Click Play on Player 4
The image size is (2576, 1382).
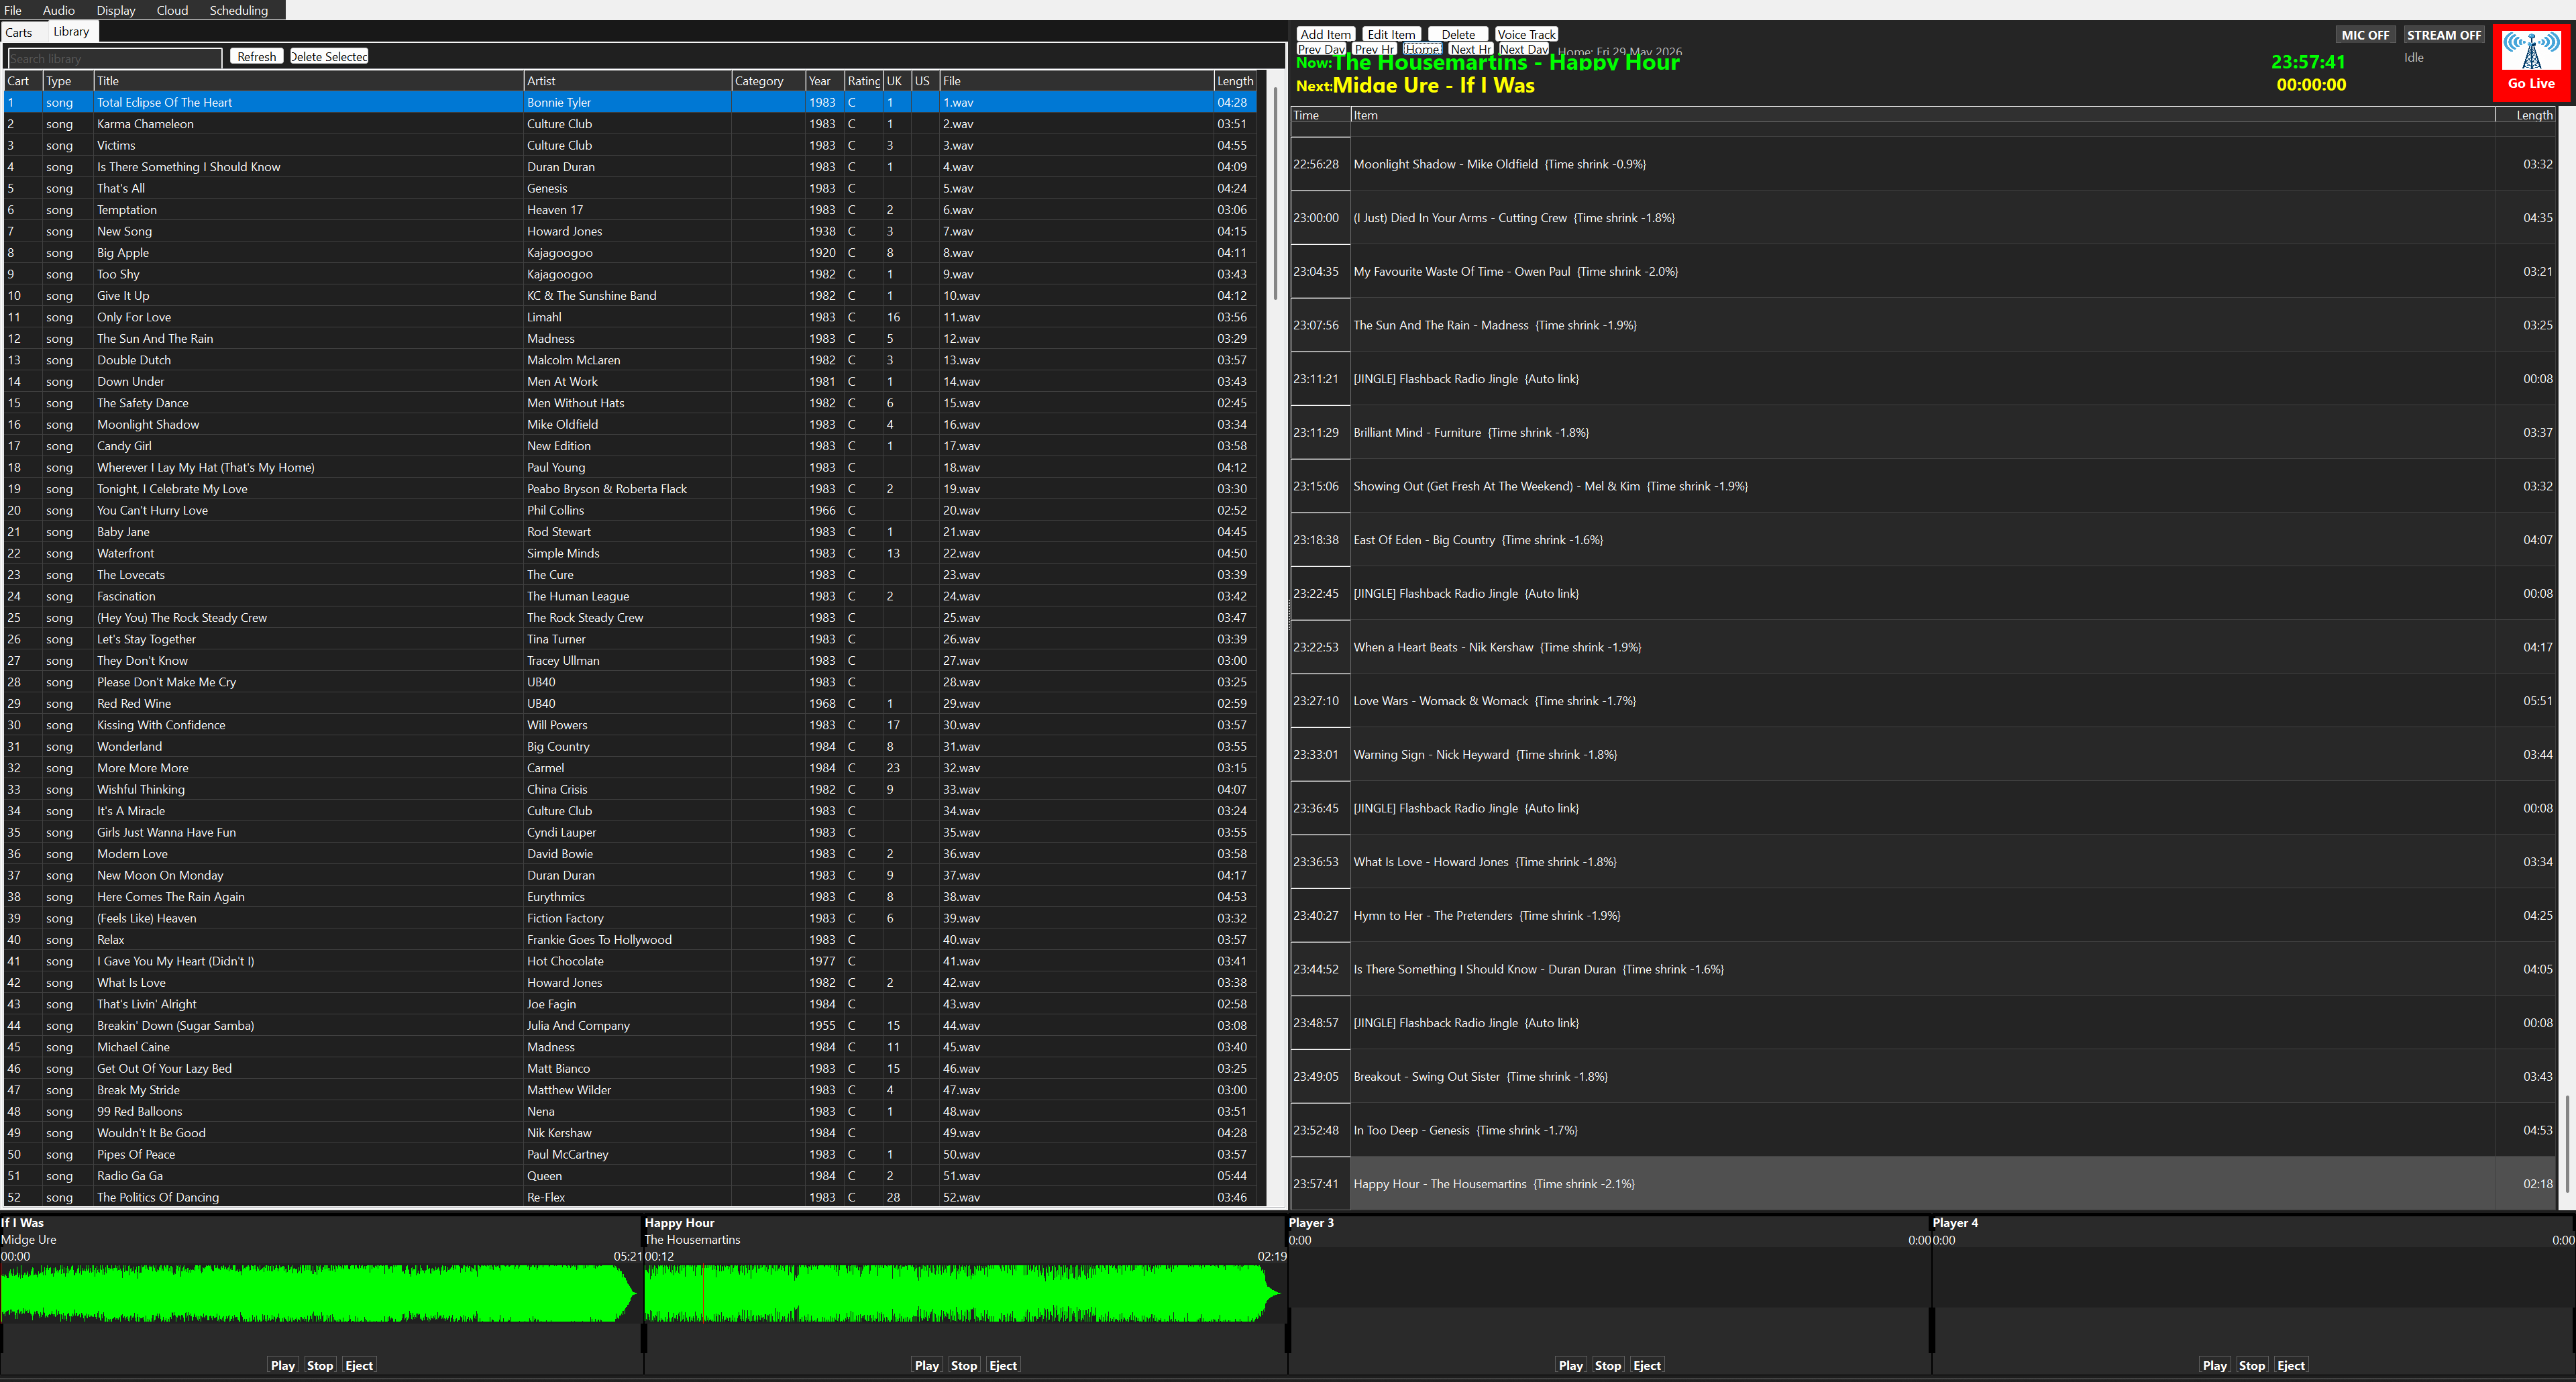[2215, 1365]
